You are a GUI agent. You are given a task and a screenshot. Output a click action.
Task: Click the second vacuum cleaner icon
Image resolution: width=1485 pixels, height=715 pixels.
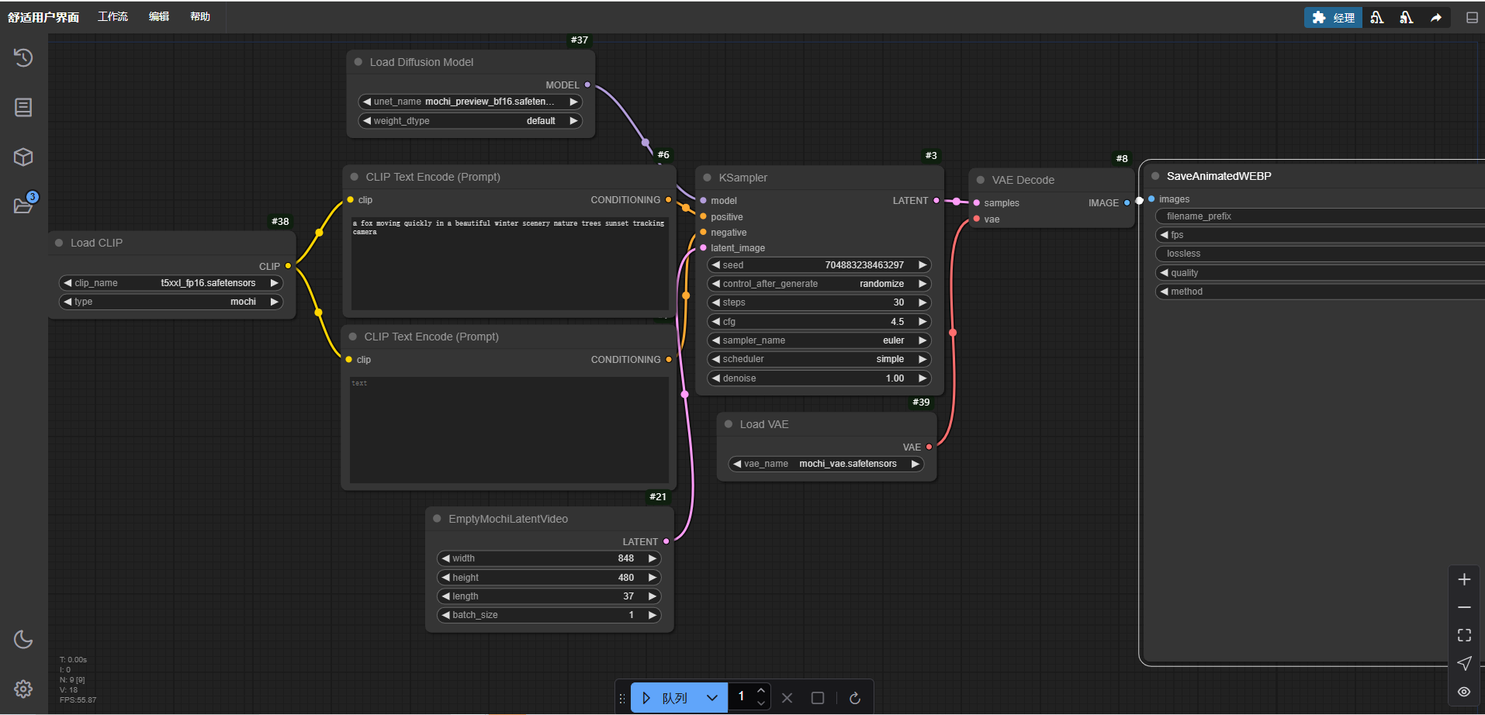pos(1407,17)
